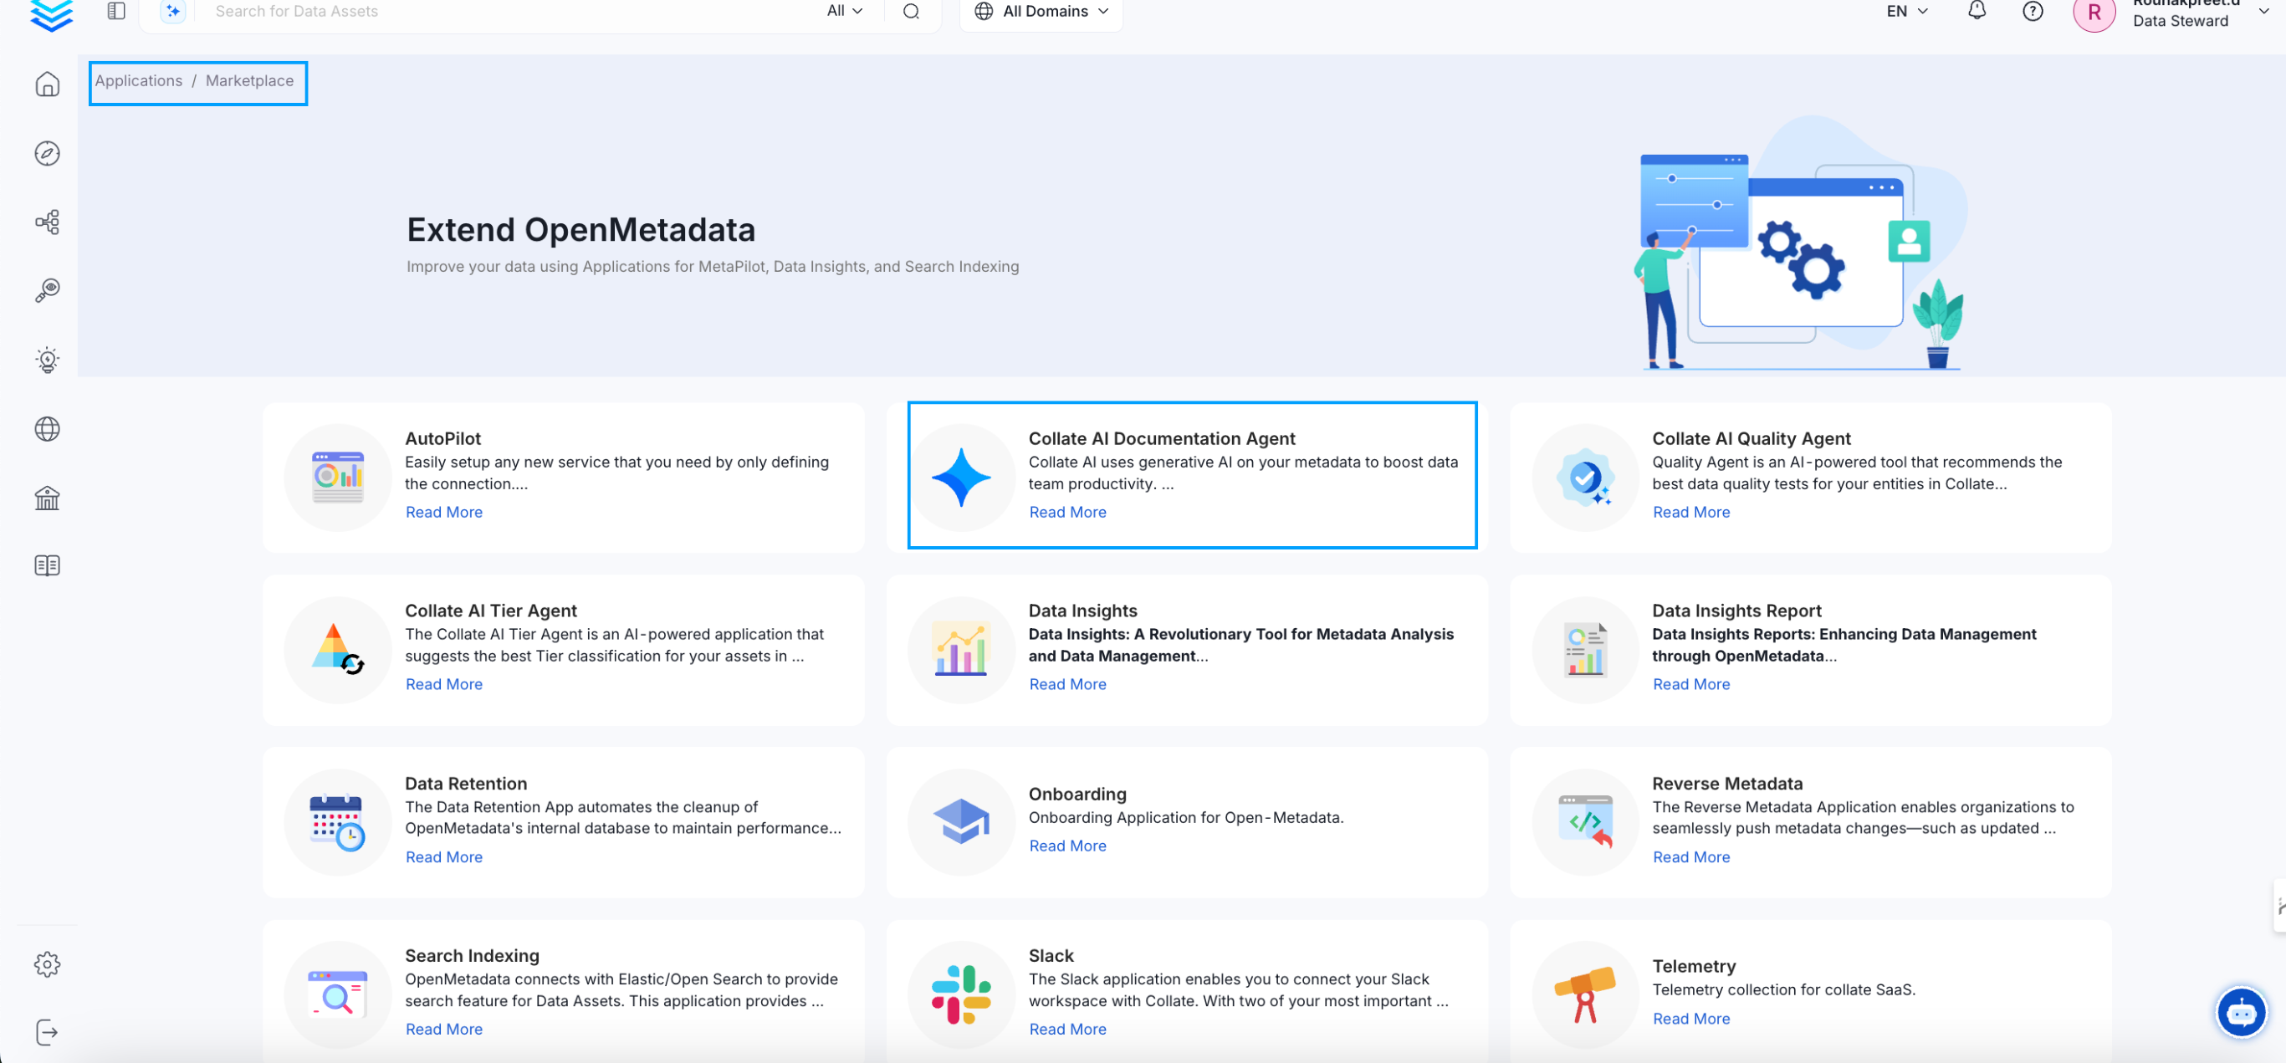
Task: Open the Lineage sidebar icon
Action: (x=47, y=222)
